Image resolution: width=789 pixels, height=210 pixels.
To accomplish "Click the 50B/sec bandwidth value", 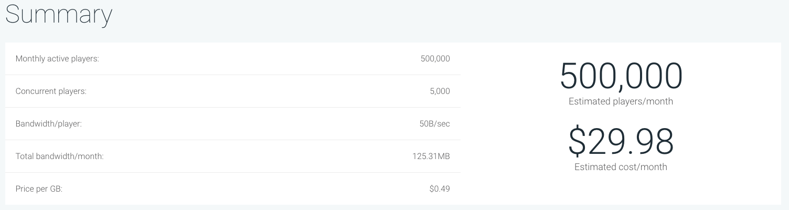I will point(431,124).
